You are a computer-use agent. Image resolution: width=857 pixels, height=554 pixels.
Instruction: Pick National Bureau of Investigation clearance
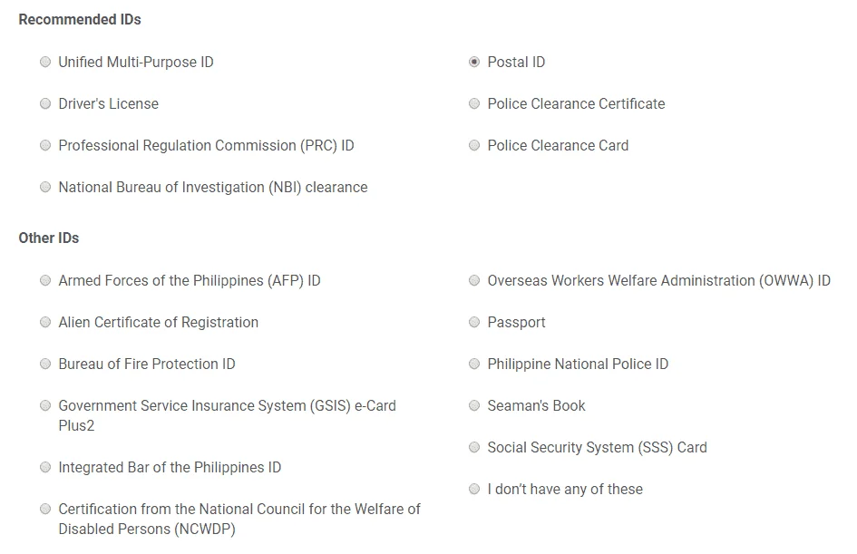click(x=45, y=188)
